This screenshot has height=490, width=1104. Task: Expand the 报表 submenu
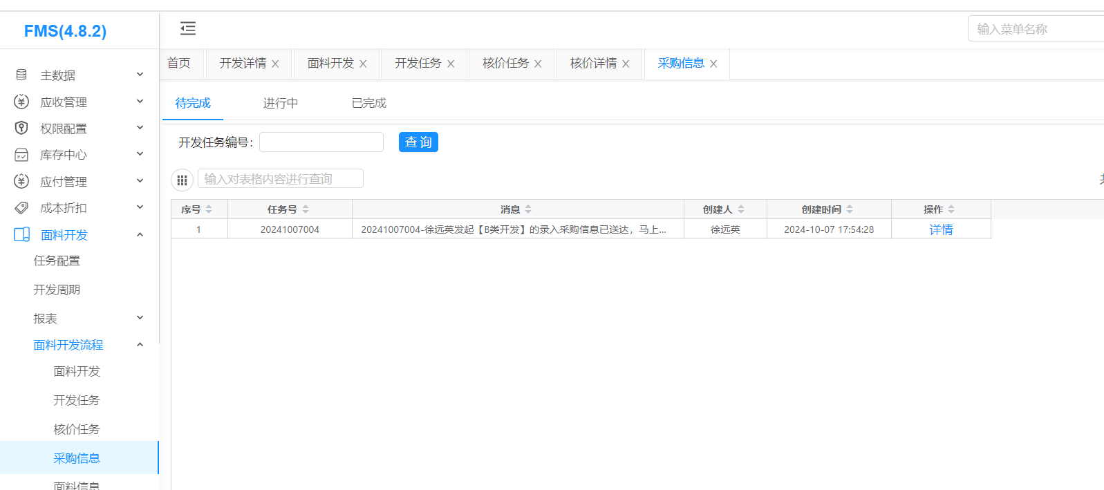tap(140, 318)
